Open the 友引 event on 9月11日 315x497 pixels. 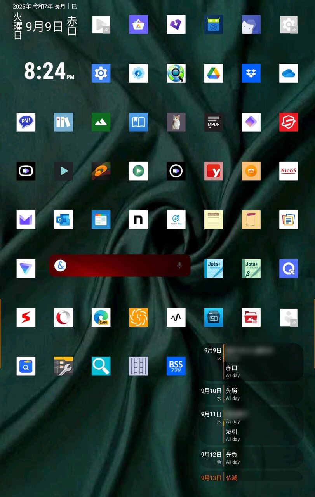click(x=263, y=435)
